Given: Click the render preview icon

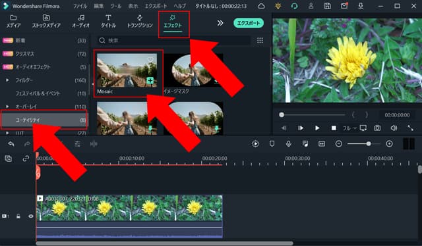Looking at the screenshot, I should pos(255,144).
